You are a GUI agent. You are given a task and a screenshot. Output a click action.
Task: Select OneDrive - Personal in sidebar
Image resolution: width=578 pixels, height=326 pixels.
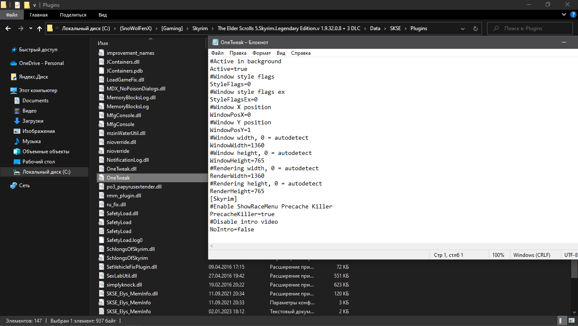(41, 63)
